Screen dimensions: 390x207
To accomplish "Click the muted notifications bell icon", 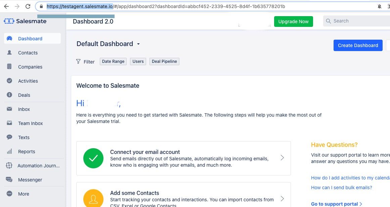I will pyautogui.click(x=380, y=6).
